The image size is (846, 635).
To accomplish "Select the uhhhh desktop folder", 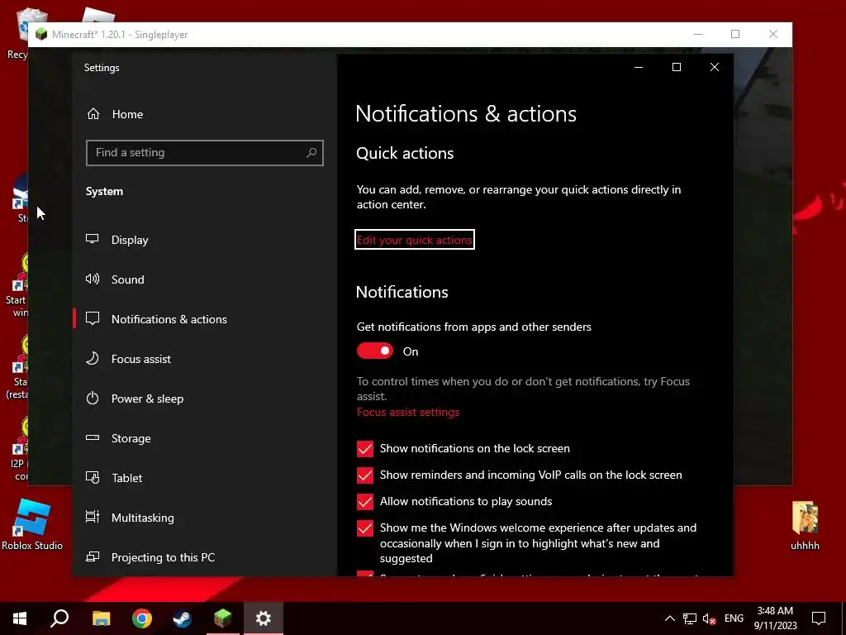I will point(805,527).
